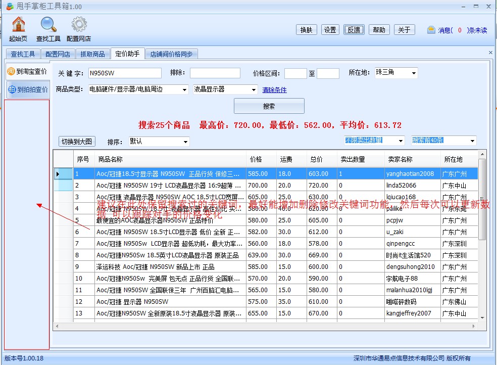Select total price 669.00 cell

click(x=322, y=255)
